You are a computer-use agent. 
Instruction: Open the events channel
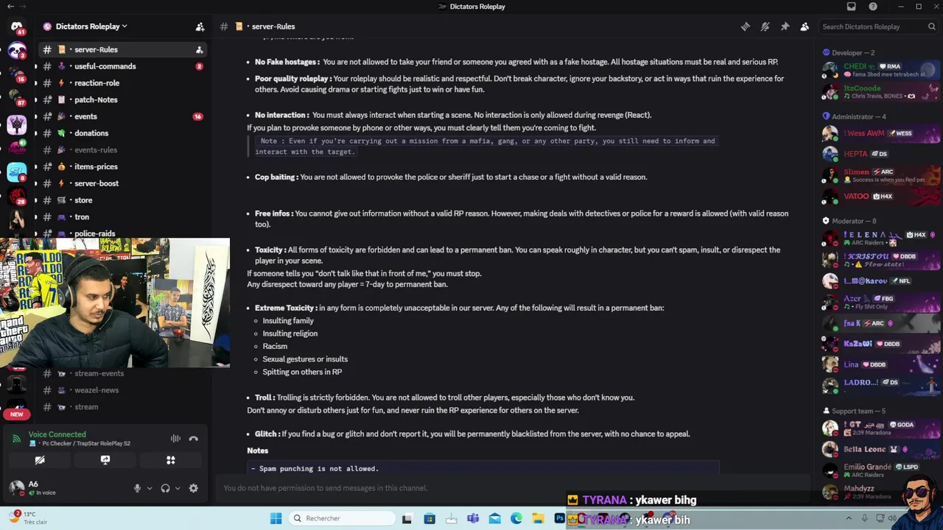122,116
